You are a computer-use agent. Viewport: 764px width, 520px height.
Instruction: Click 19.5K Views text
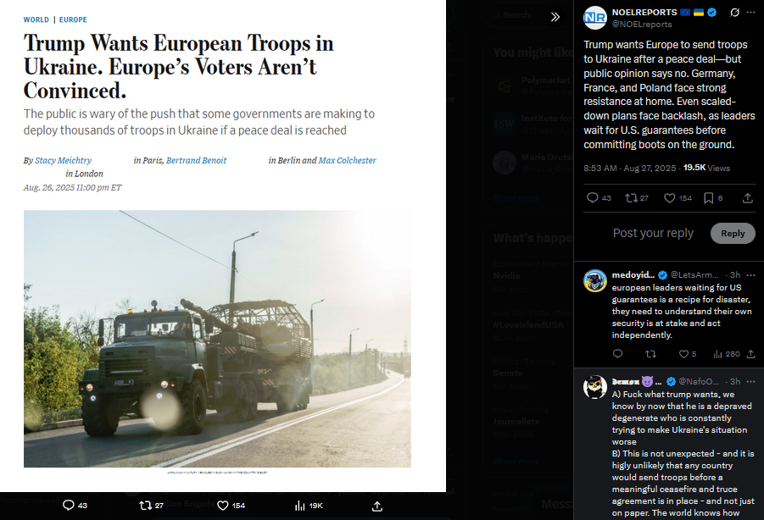coord(706,168)
